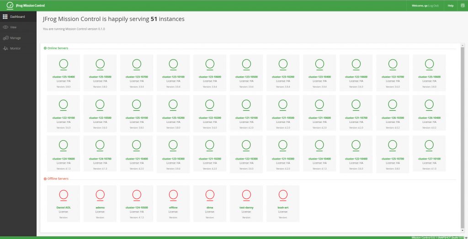Open the cluster-125-10700 name link

[393, 159]
